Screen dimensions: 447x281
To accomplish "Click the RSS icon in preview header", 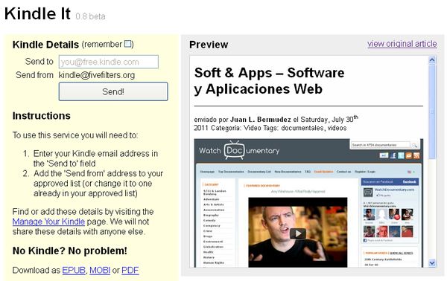I will coord(416,155).
